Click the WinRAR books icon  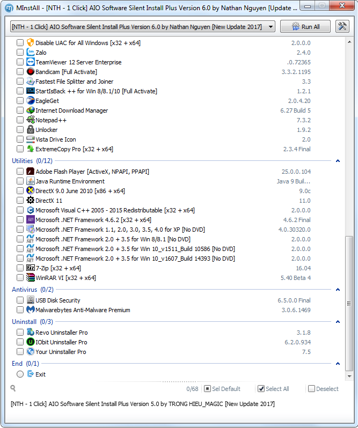click(x=30, y=278)
